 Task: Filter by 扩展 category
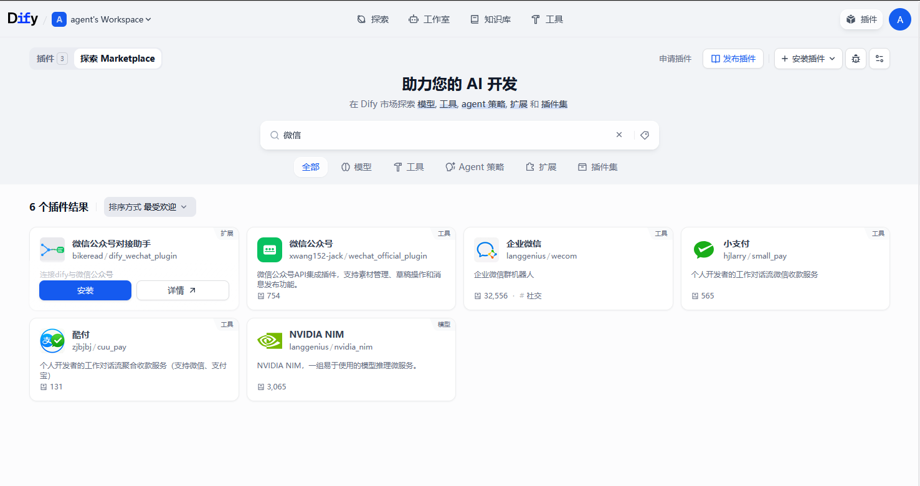(541, 167)
